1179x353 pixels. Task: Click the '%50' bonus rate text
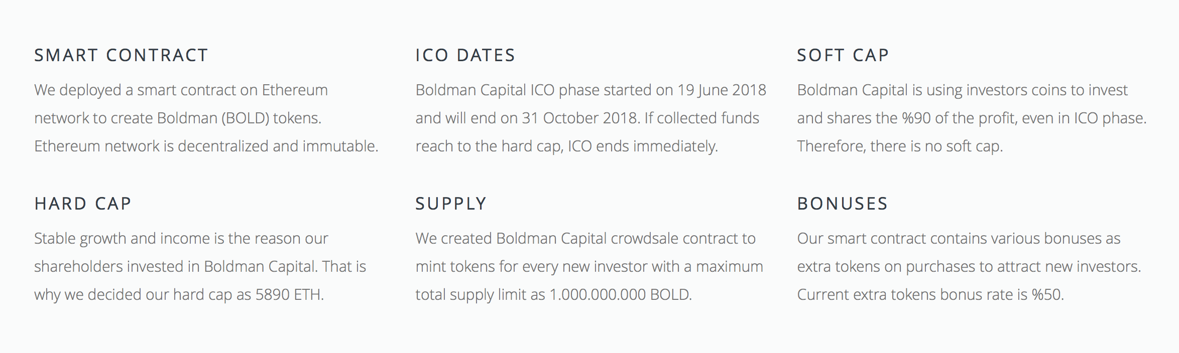coord(1046,295)
